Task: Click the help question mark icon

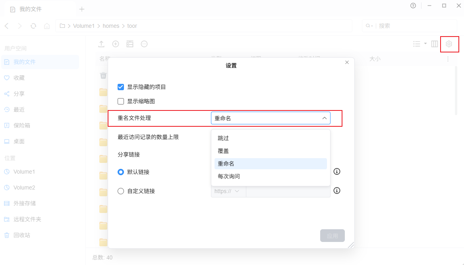Action: pos(413,6)
